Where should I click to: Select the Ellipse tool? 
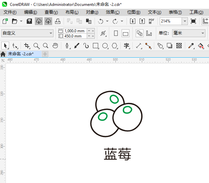click(x=105, y=46)
